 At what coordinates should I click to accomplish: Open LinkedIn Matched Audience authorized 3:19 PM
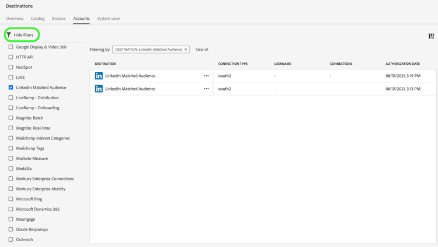[x=130, y=76]
